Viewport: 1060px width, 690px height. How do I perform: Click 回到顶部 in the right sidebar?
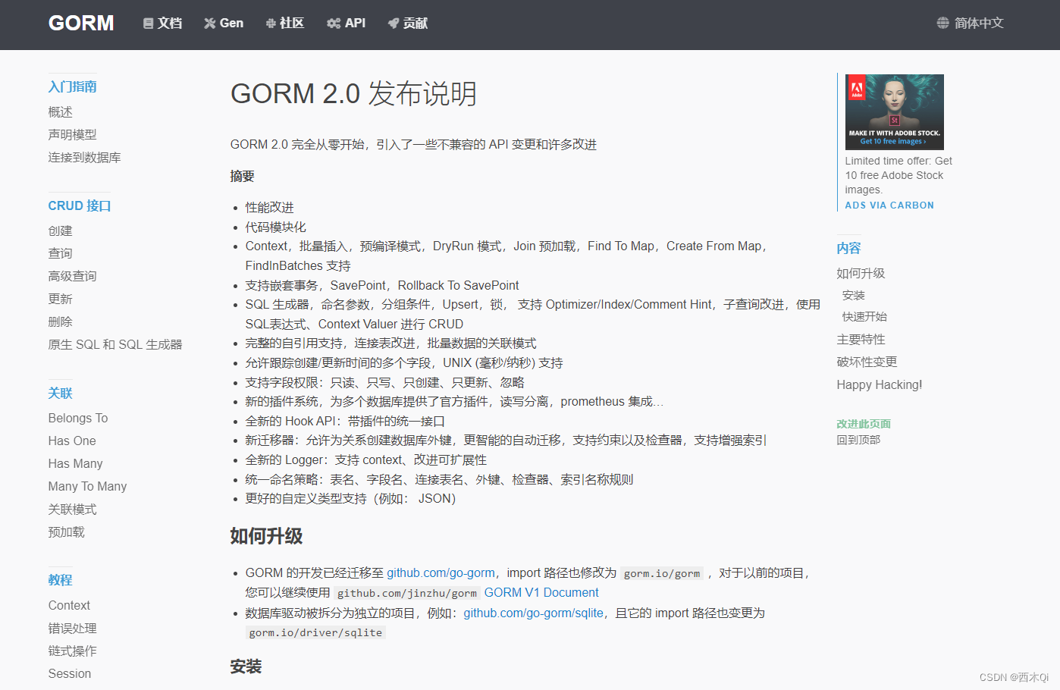coord(858,440)
